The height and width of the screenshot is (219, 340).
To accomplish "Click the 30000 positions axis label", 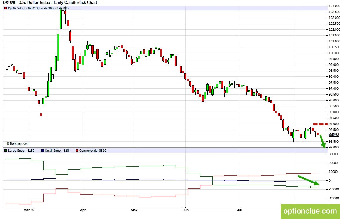I will coord(333,154).
